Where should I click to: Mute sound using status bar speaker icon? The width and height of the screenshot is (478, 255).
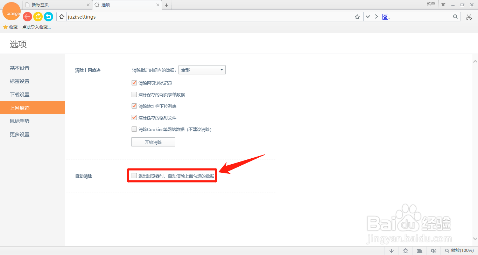pos(434,251)
